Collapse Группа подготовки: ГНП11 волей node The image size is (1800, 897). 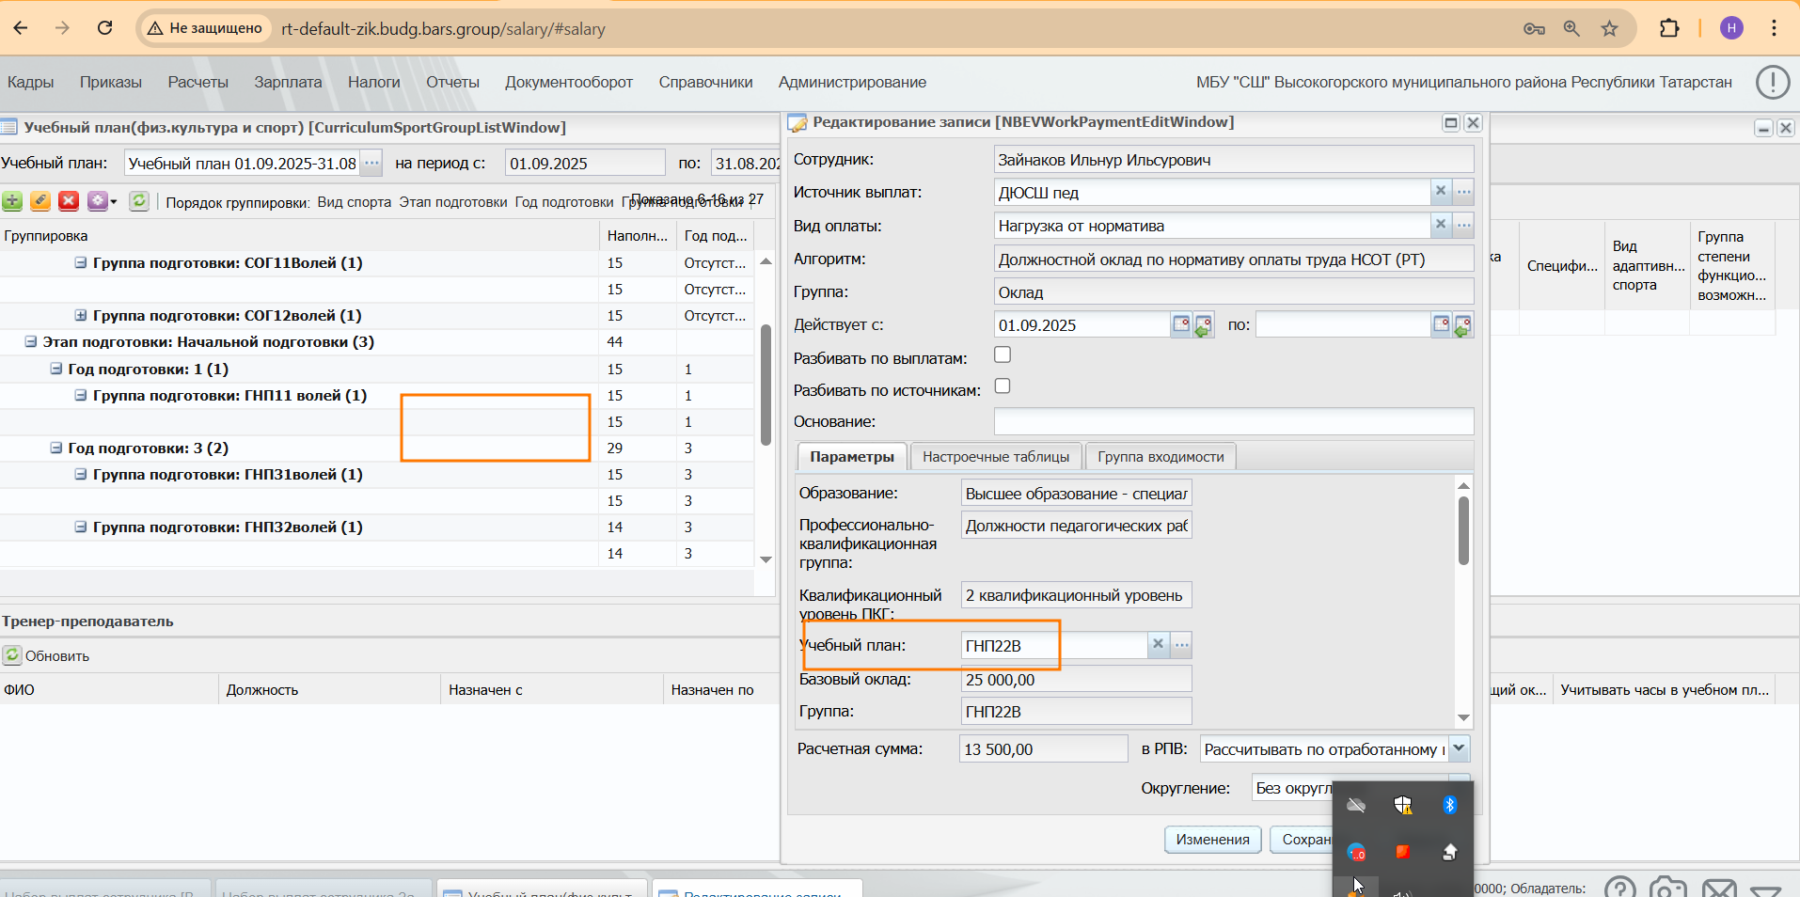pyautogui.click(x=81, y=395)
